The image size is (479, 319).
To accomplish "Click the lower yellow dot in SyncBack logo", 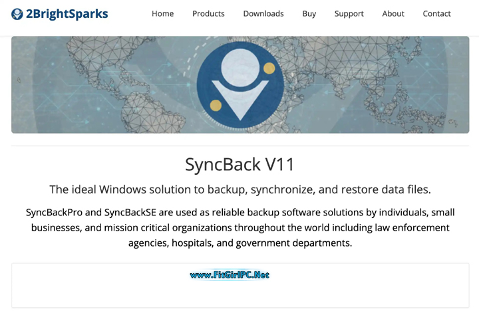I will point(216,105).
